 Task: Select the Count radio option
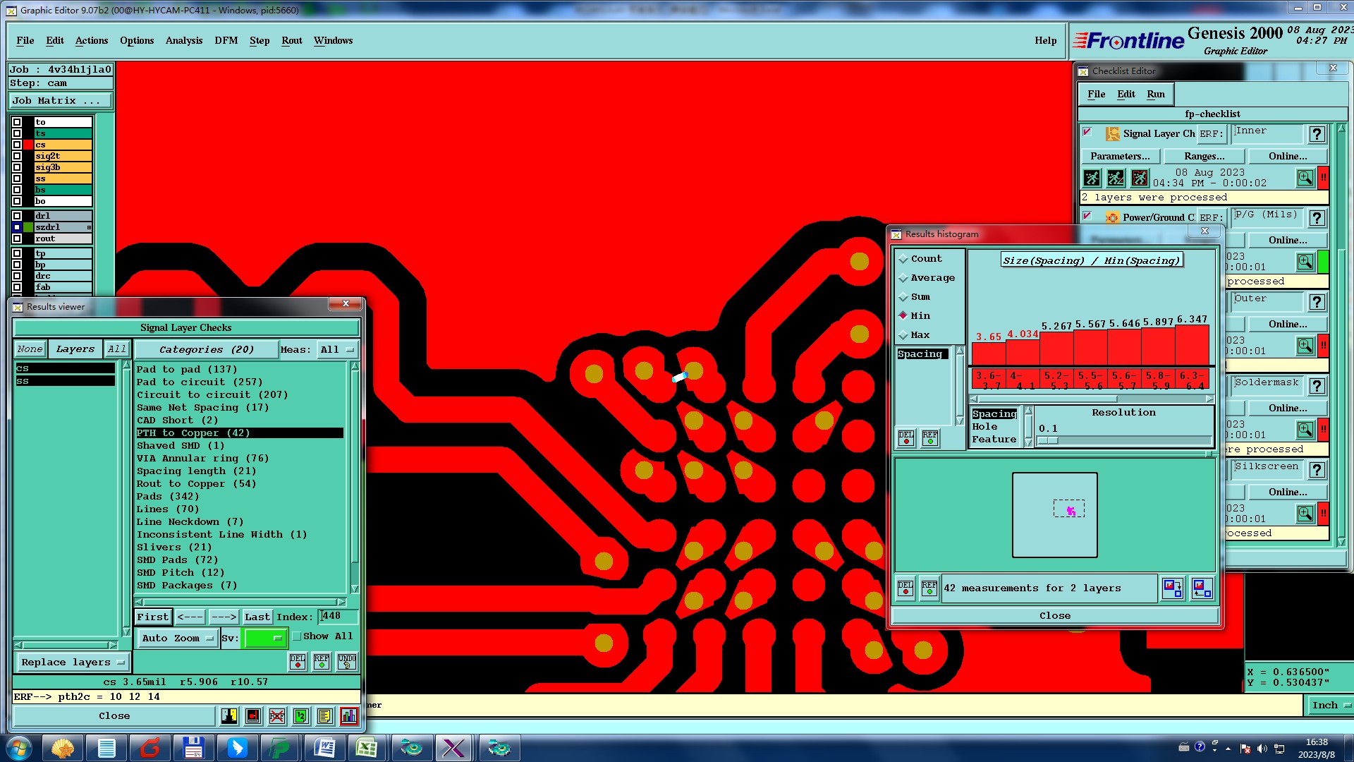click(x=903, y=259)
